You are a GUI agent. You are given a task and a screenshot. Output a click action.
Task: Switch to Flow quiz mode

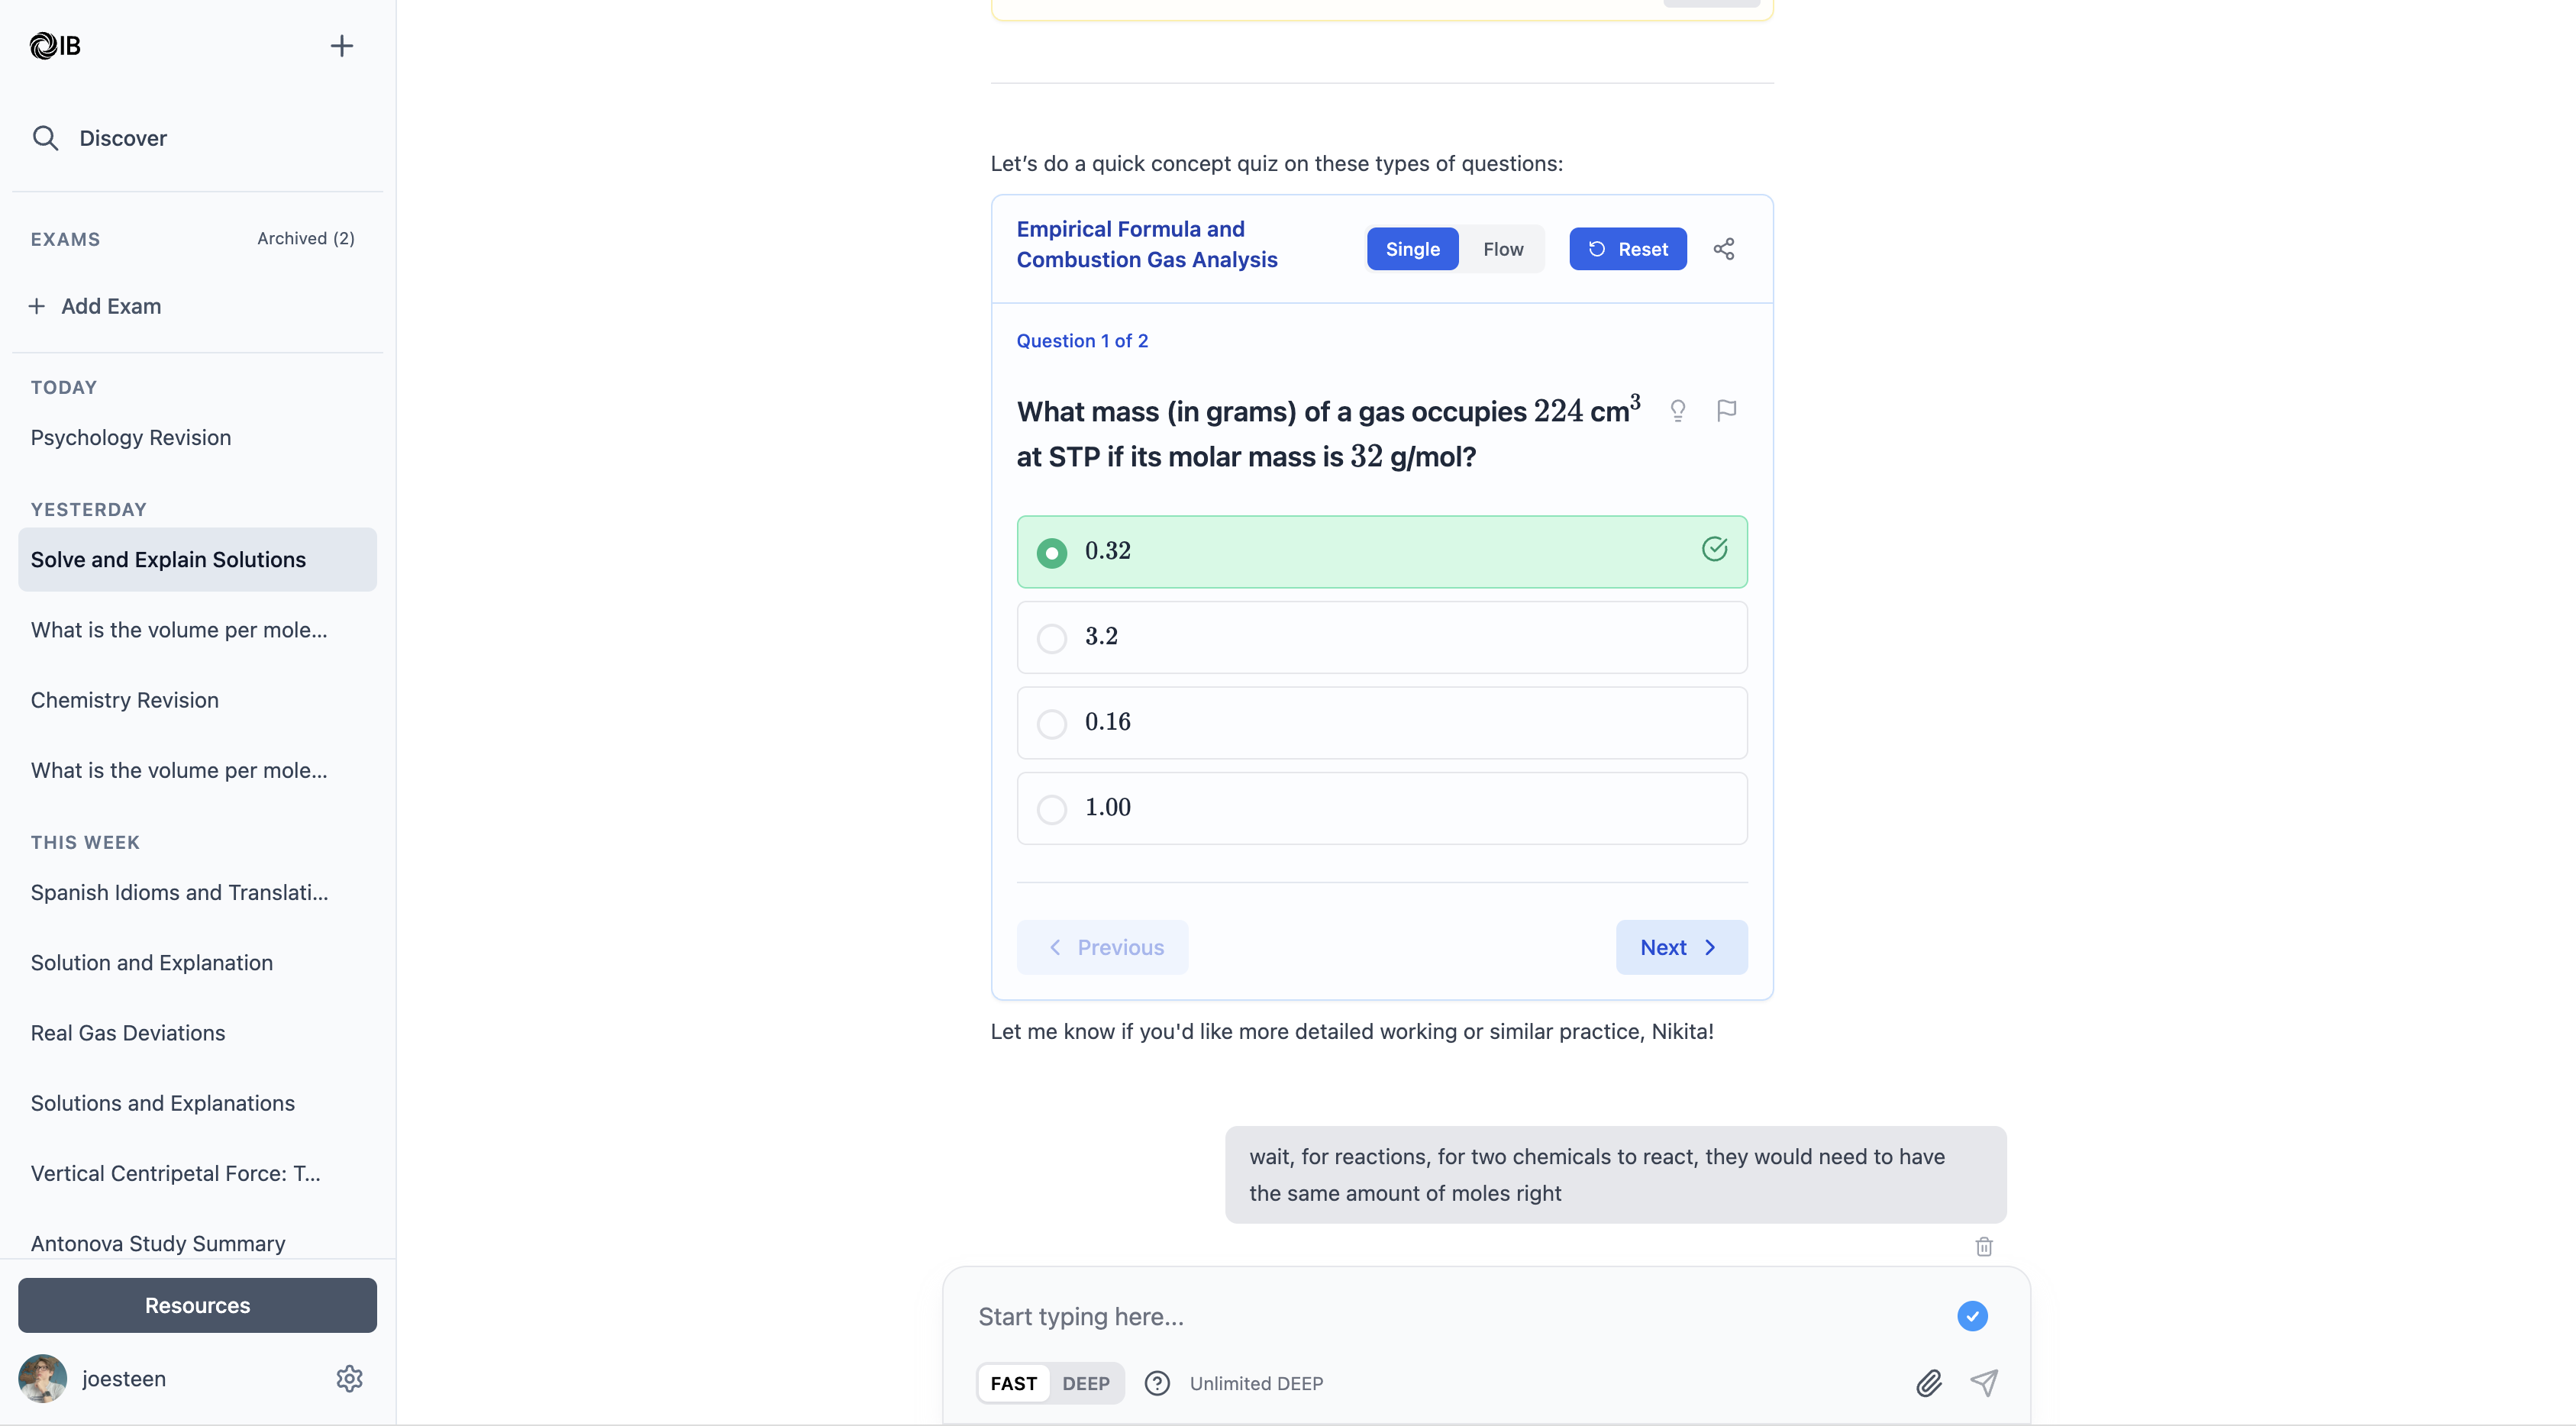coord(1503,248)
